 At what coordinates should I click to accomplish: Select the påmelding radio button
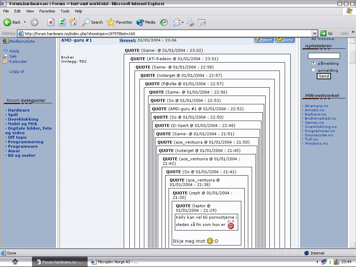[x=314, y=63]
